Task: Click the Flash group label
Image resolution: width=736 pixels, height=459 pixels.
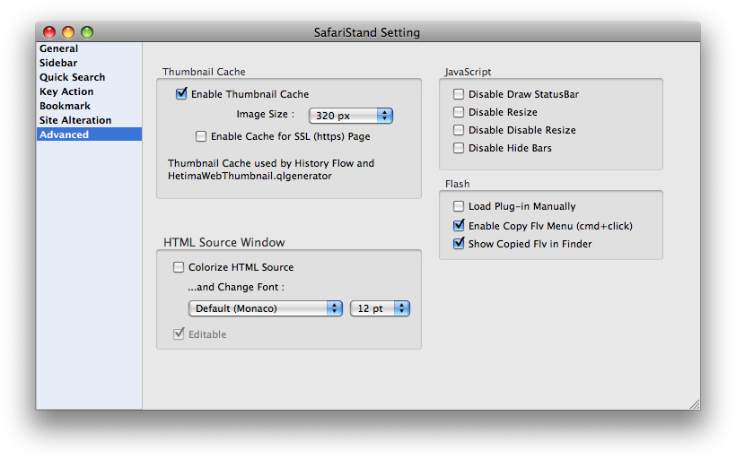Action: (457, 184)
